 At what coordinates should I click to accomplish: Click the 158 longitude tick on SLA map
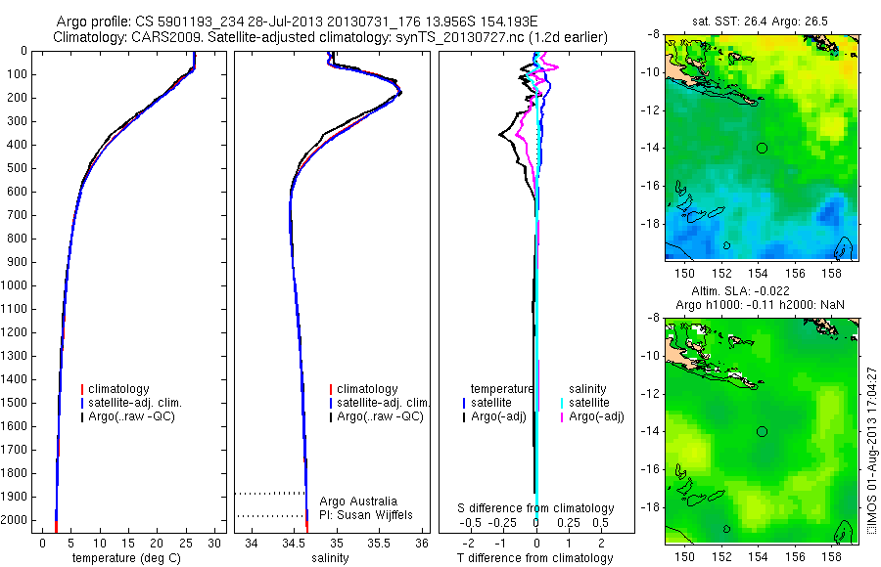pyautogui.click(x=831, y=557)
